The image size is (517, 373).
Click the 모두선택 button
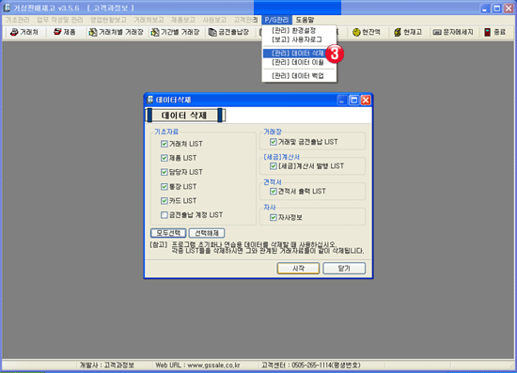[x=168, y=233]
